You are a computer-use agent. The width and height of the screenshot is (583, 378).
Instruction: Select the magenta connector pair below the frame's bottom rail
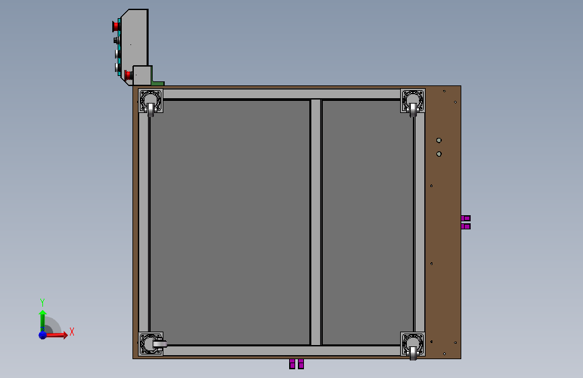297,364
